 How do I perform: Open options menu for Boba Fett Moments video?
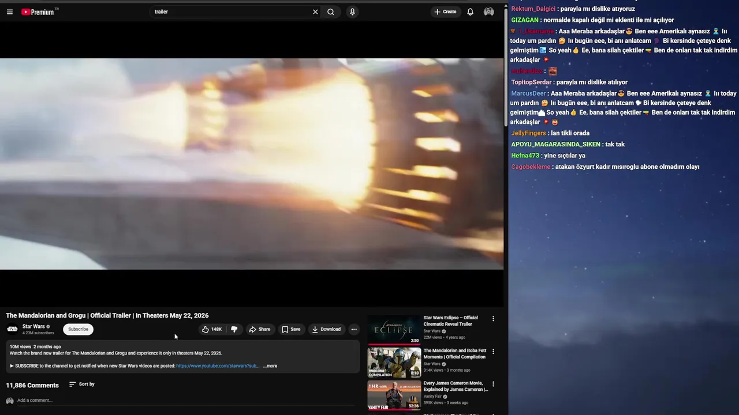pos(493,352)
